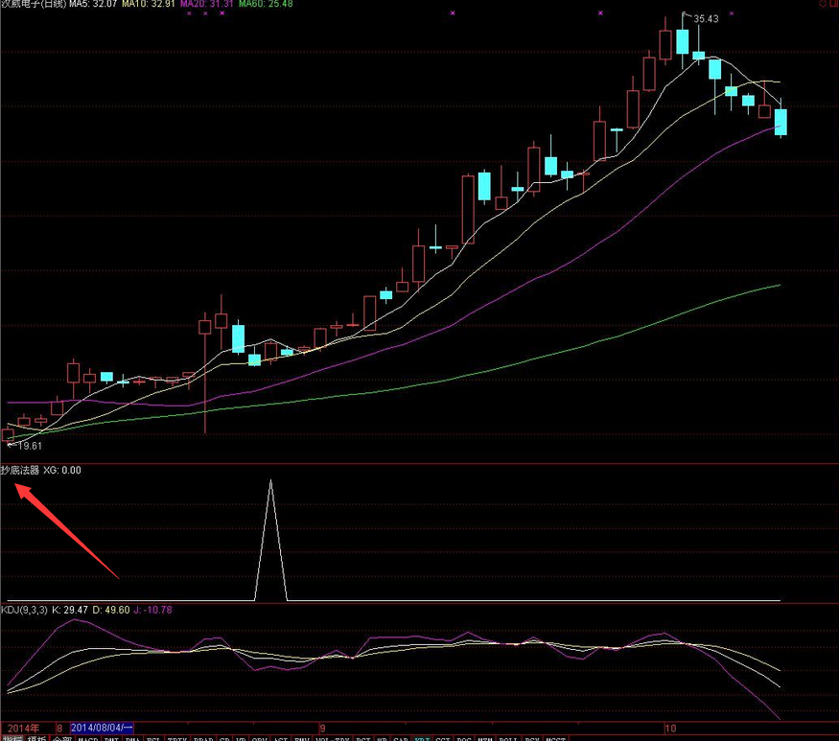This screenshot has height=741, width=839.
Task: Open the PSY indicator tab
Action: click(x=532, y=739)
